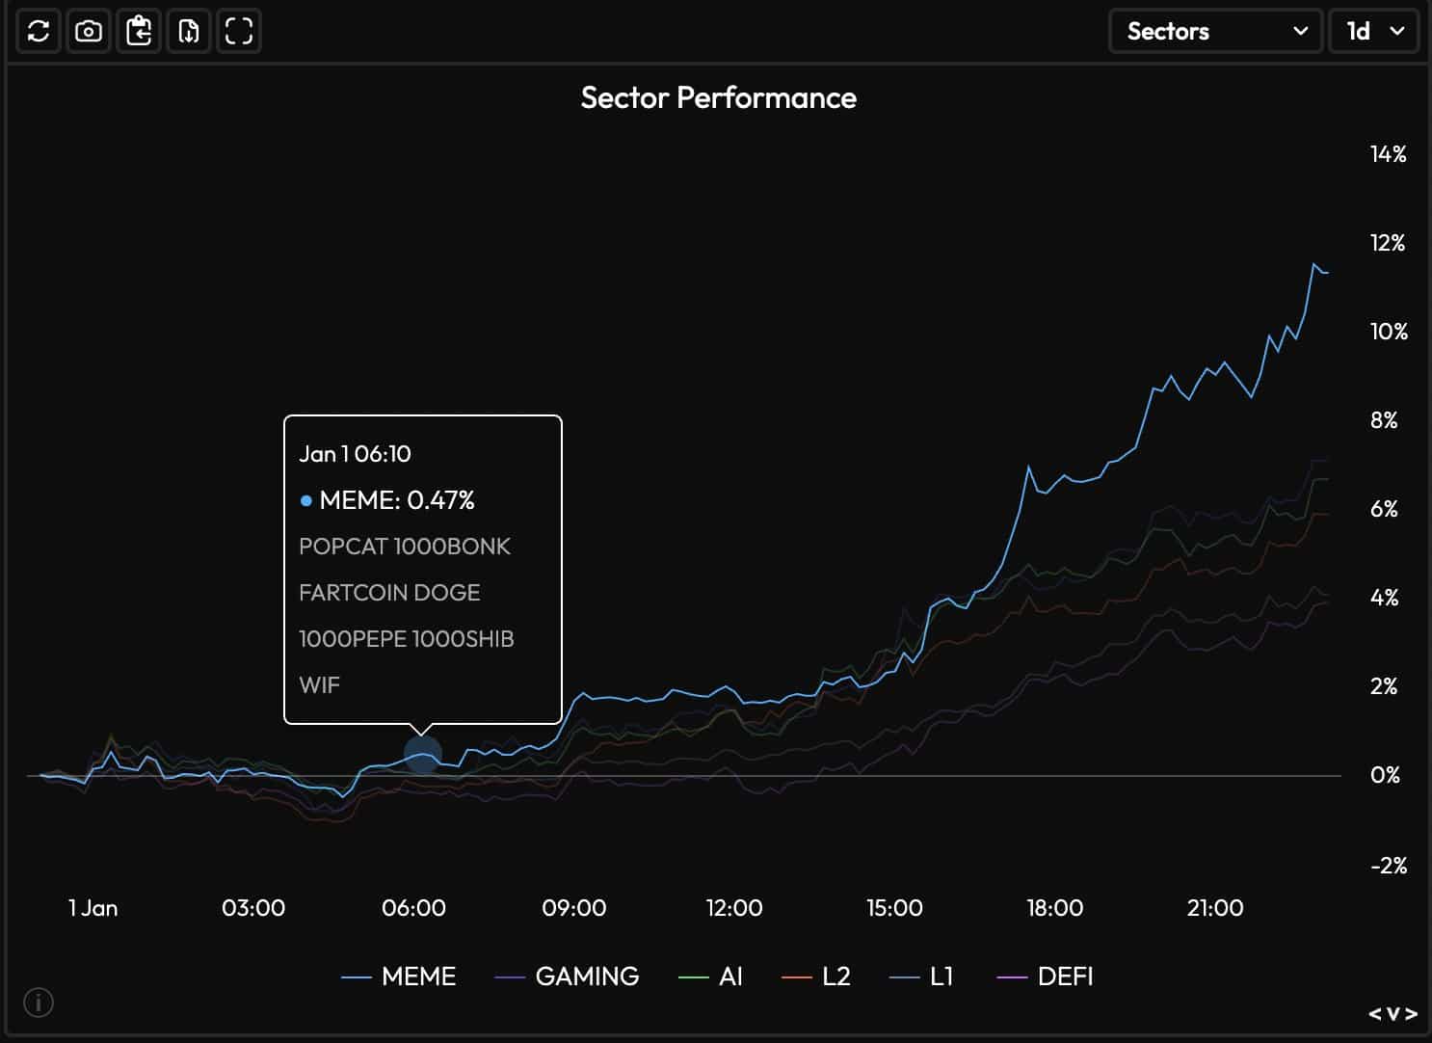This screenshot has height=1043, width=1432.
Task: Show or hide DEFI series in legend
Action: coord(1045,976)
